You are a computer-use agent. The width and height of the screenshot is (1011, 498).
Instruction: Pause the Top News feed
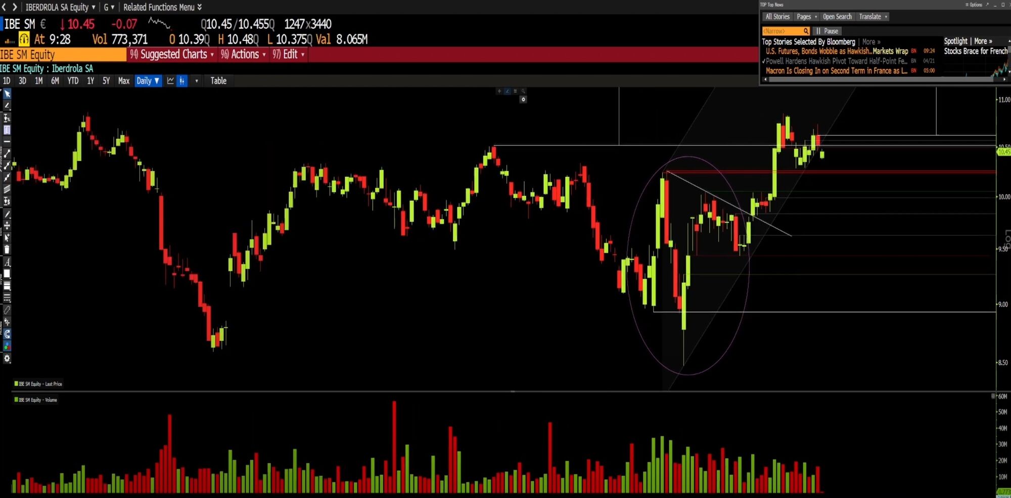(826, 31)
